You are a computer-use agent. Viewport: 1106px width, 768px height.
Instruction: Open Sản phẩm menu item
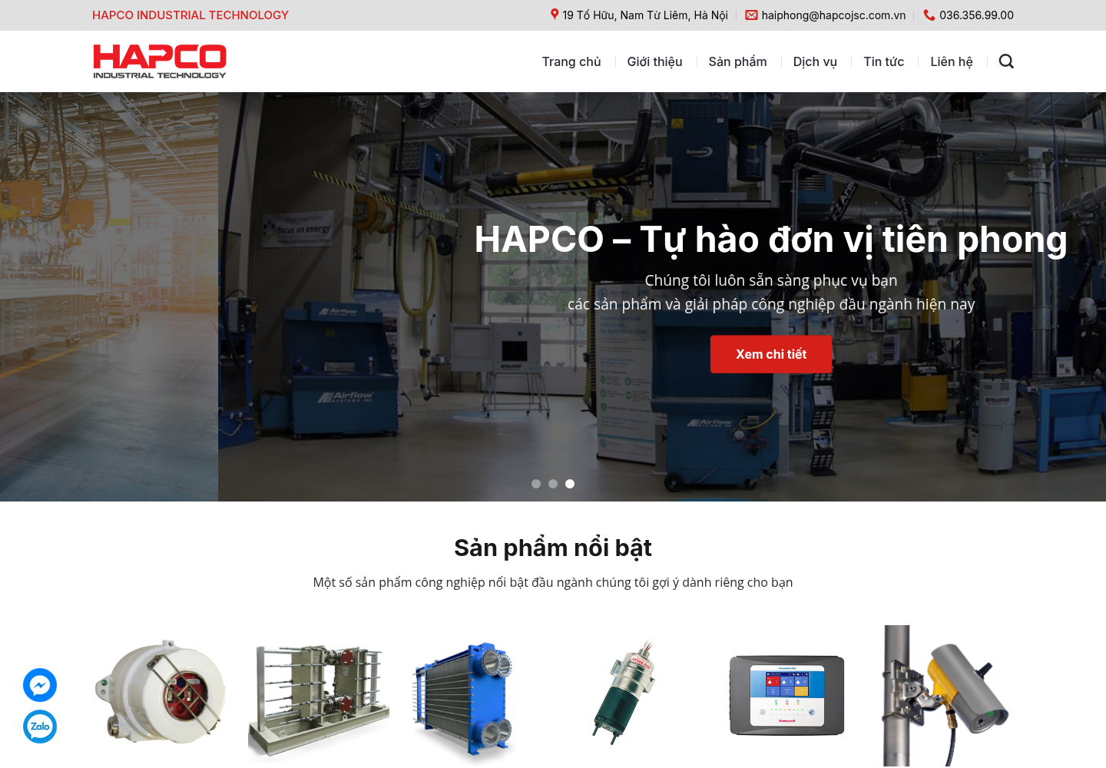737,61
